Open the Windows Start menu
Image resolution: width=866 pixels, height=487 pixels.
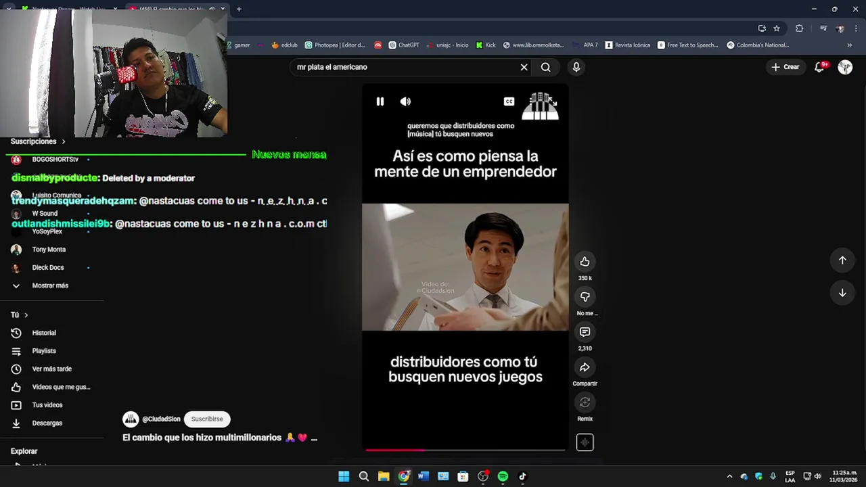pyautogui.click(x=344, y=477)
